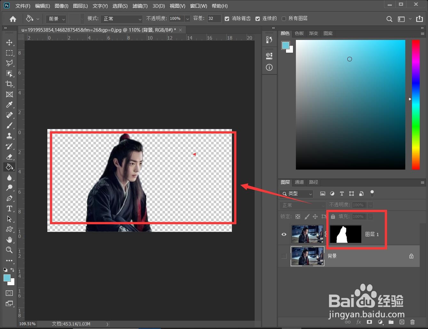Delete layer with trash icon

tap(413, 322)
